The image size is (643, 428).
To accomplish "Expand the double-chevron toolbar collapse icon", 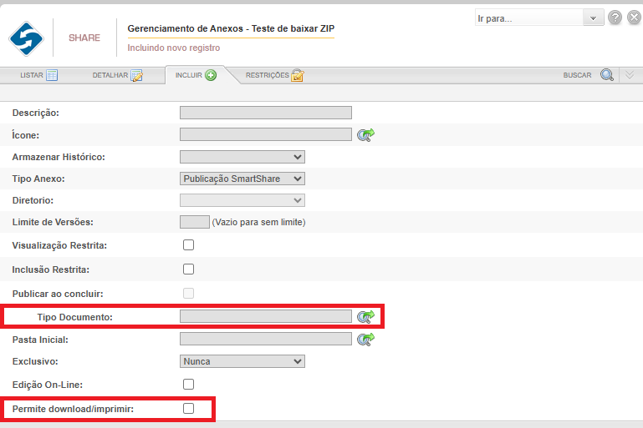I will click(630, 75).
